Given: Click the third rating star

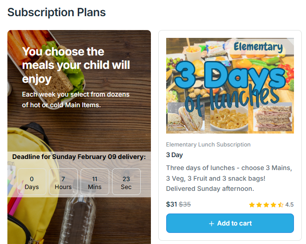Looking at the screenshot, I should [266, 205].
